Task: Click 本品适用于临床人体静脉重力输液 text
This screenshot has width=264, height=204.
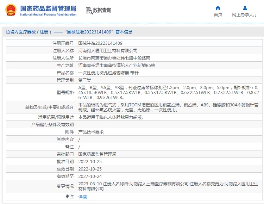Action: click(x=111, y=117)
